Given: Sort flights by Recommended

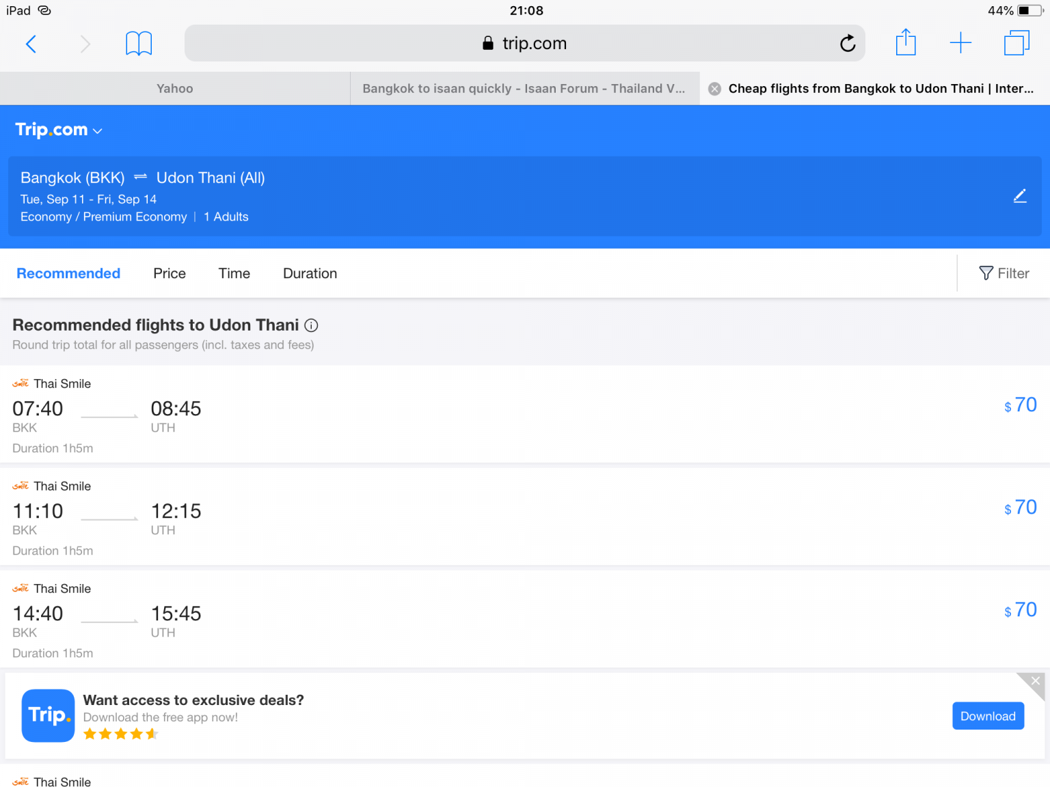Looking at the screenshot, I should pyautogui.click(x=68, y=273).
